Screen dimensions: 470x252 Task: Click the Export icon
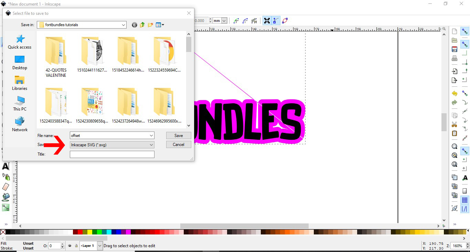click(455, 80)
